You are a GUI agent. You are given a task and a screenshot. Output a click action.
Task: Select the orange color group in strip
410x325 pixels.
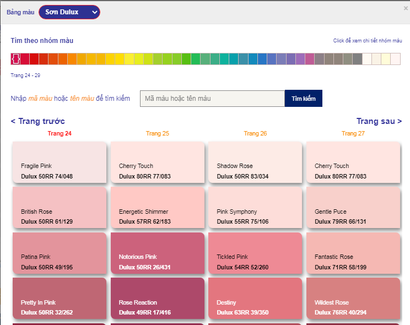(72, 59)
